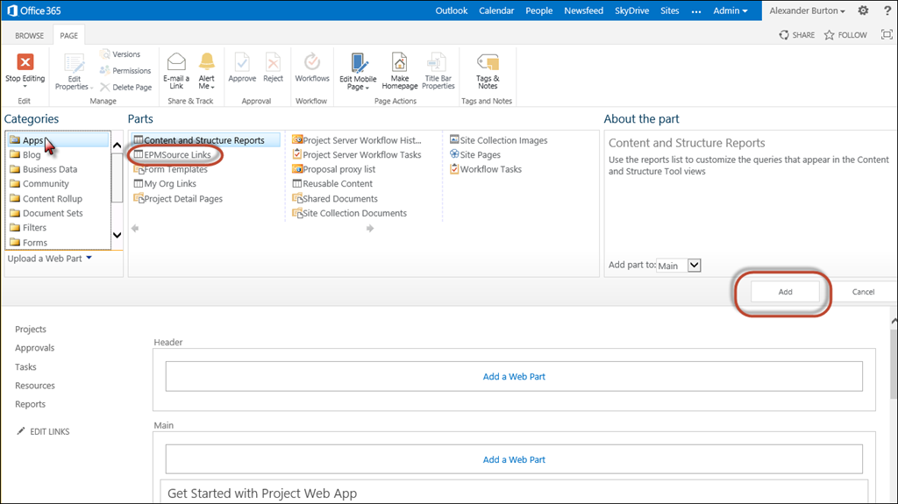
Task: Select the Proposal proxy list part
Action: pos(334,169)
